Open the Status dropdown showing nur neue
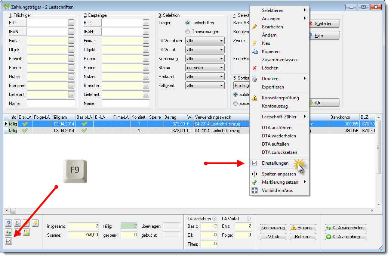Image resolution: width=391 pixels, height=258 pixels. (x=205, y=68)
